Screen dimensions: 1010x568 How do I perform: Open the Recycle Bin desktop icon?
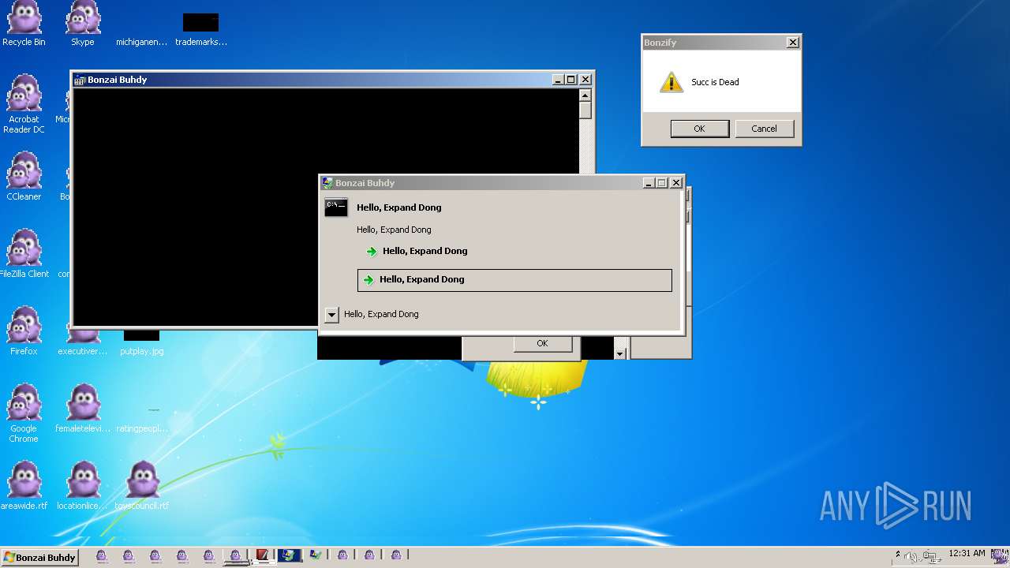click(24, 24)
